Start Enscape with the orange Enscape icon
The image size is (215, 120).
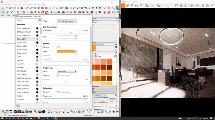3,112
